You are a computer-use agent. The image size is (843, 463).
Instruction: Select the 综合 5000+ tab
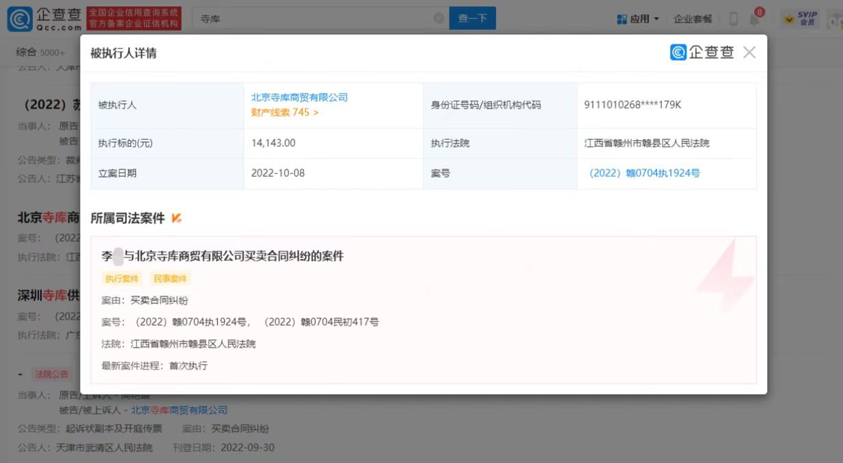point(41,53)
